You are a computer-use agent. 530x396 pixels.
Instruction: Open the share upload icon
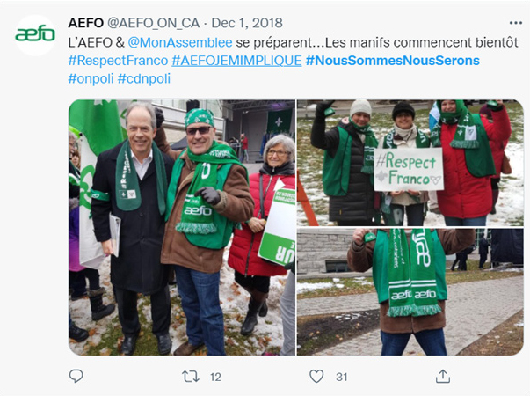point(443,376)
